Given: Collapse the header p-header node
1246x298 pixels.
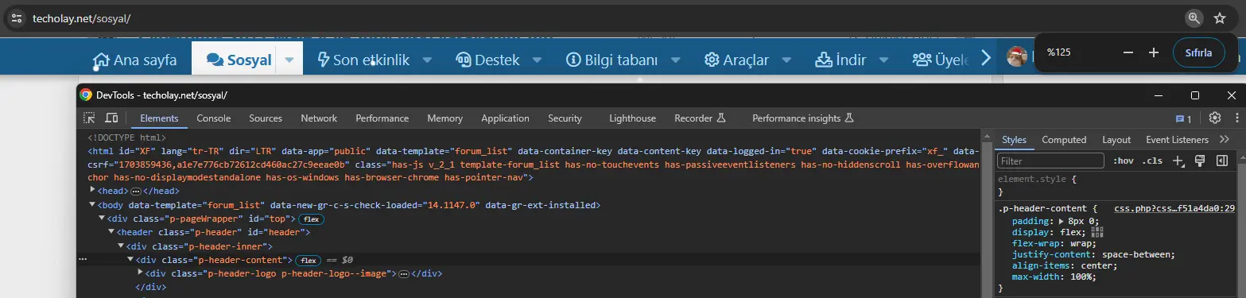Looking at the screenshot, I should [x=111, y=232].
